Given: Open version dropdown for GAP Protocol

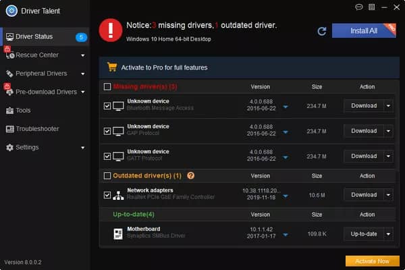Looking at the screenshot, I should coord(286,132).
